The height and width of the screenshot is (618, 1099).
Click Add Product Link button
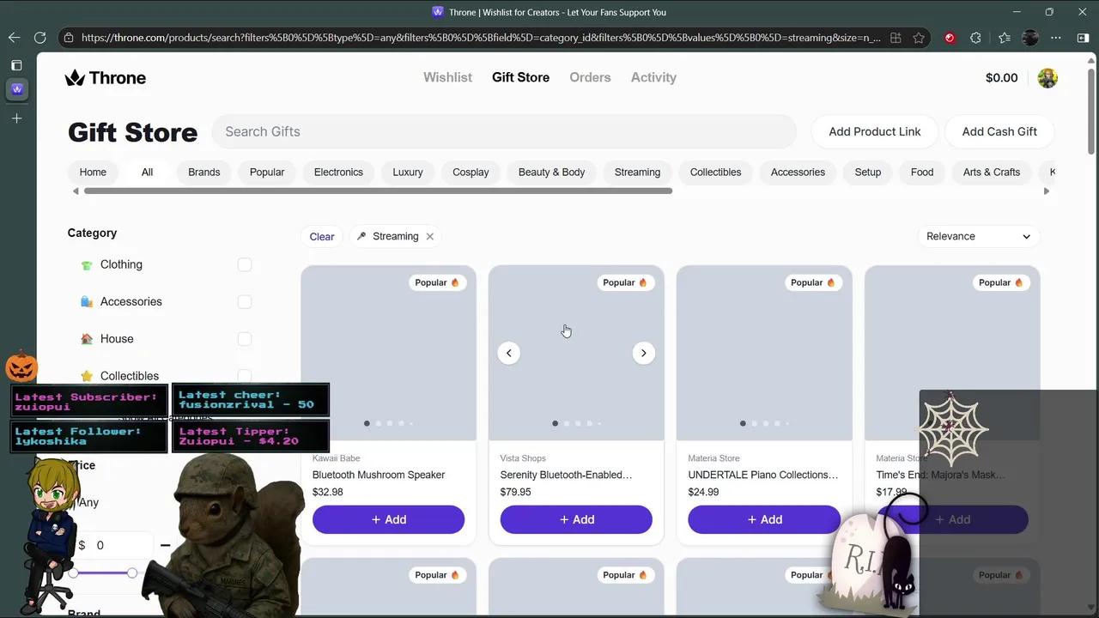click(x=874, y=131)
